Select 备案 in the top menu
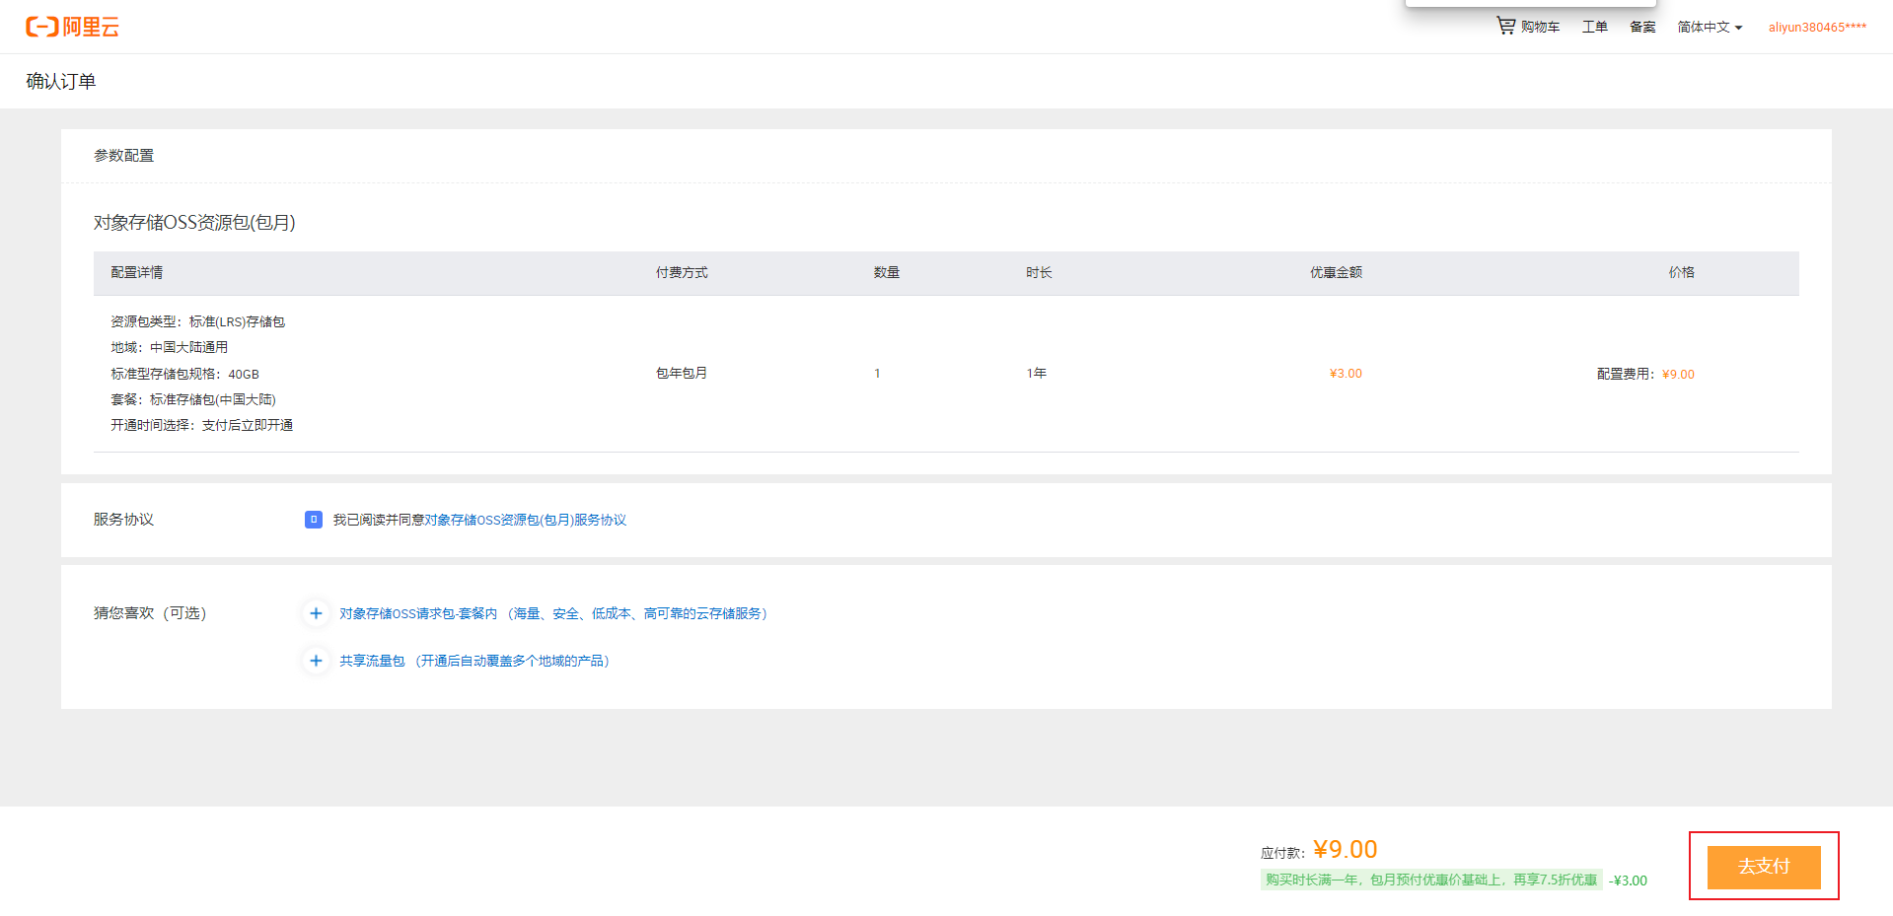Image resolution: width=1893 pixels, height=916 pixels. [1642, 27]
